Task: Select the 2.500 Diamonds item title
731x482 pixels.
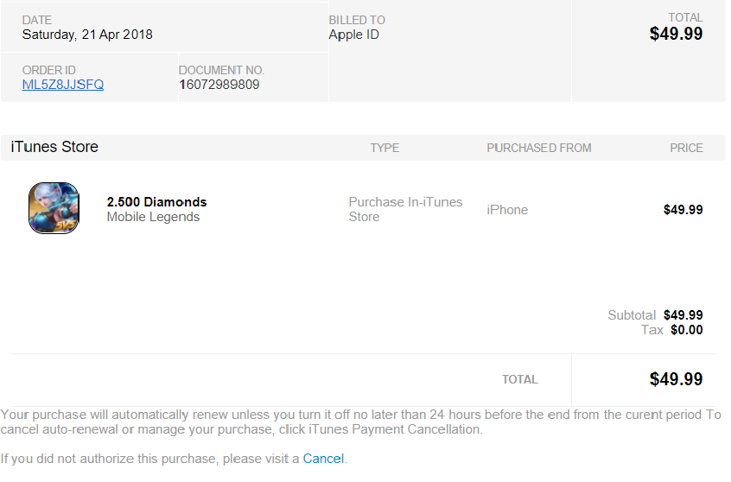Action: [x=156, y=202]
